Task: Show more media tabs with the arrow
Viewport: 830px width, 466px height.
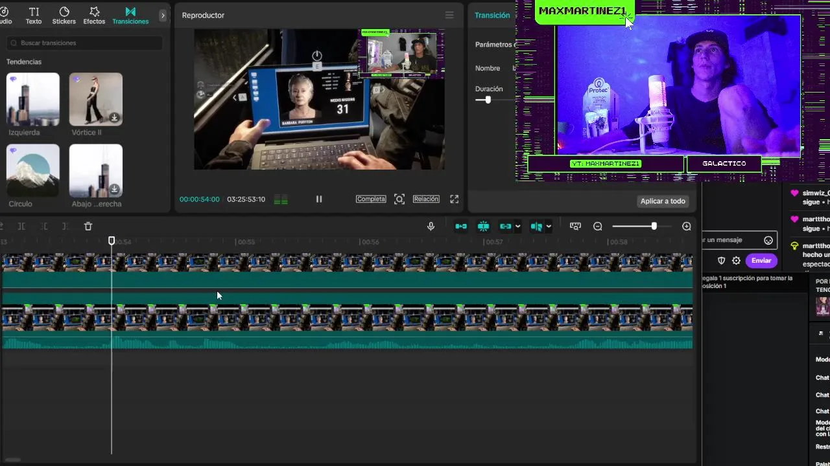Action: pos(163,16)
